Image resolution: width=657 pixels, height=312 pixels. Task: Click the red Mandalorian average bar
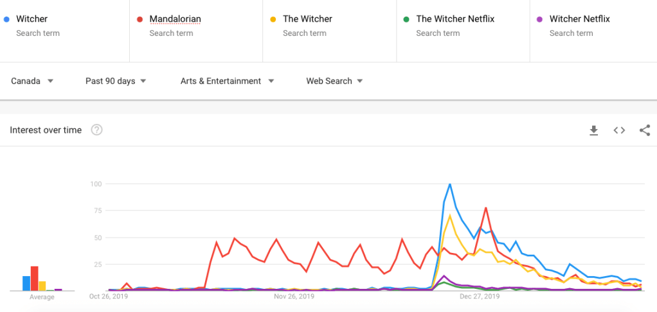click(34, 279)
